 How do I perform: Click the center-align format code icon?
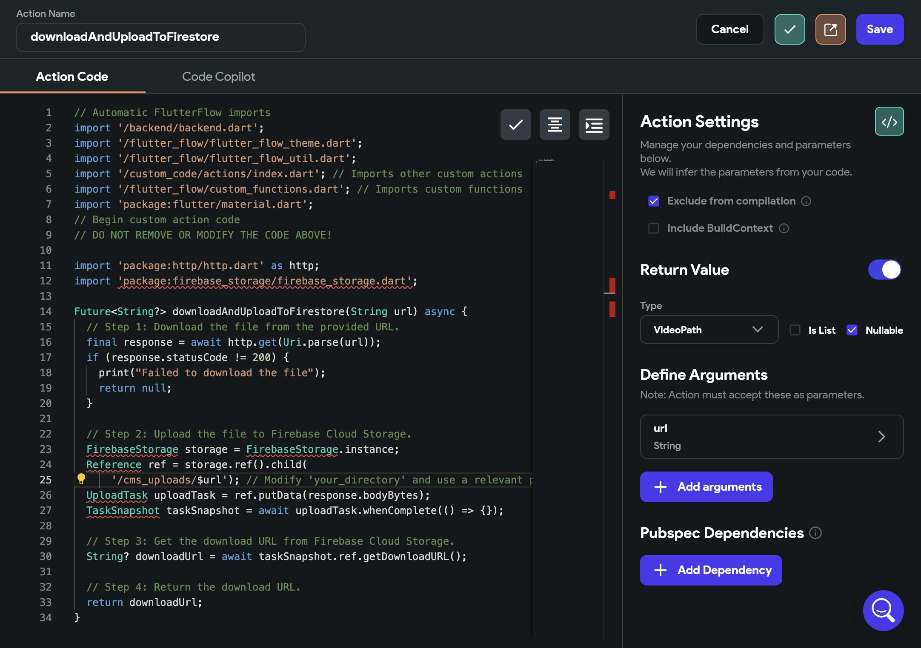click(555, 125)
